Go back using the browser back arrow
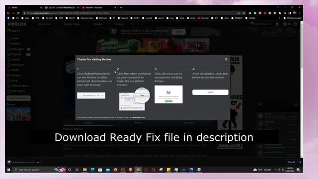The image size is (318, 179). [x=8, y=13]
